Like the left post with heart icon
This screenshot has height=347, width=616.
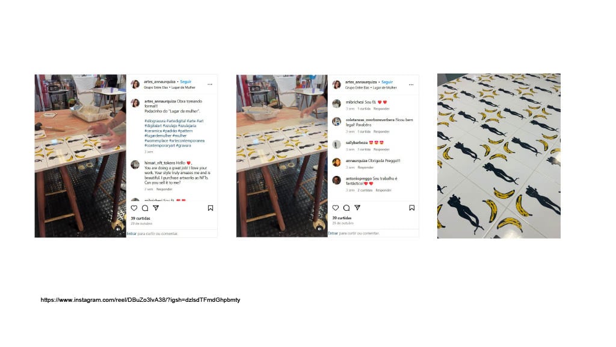tap(134, 208)
